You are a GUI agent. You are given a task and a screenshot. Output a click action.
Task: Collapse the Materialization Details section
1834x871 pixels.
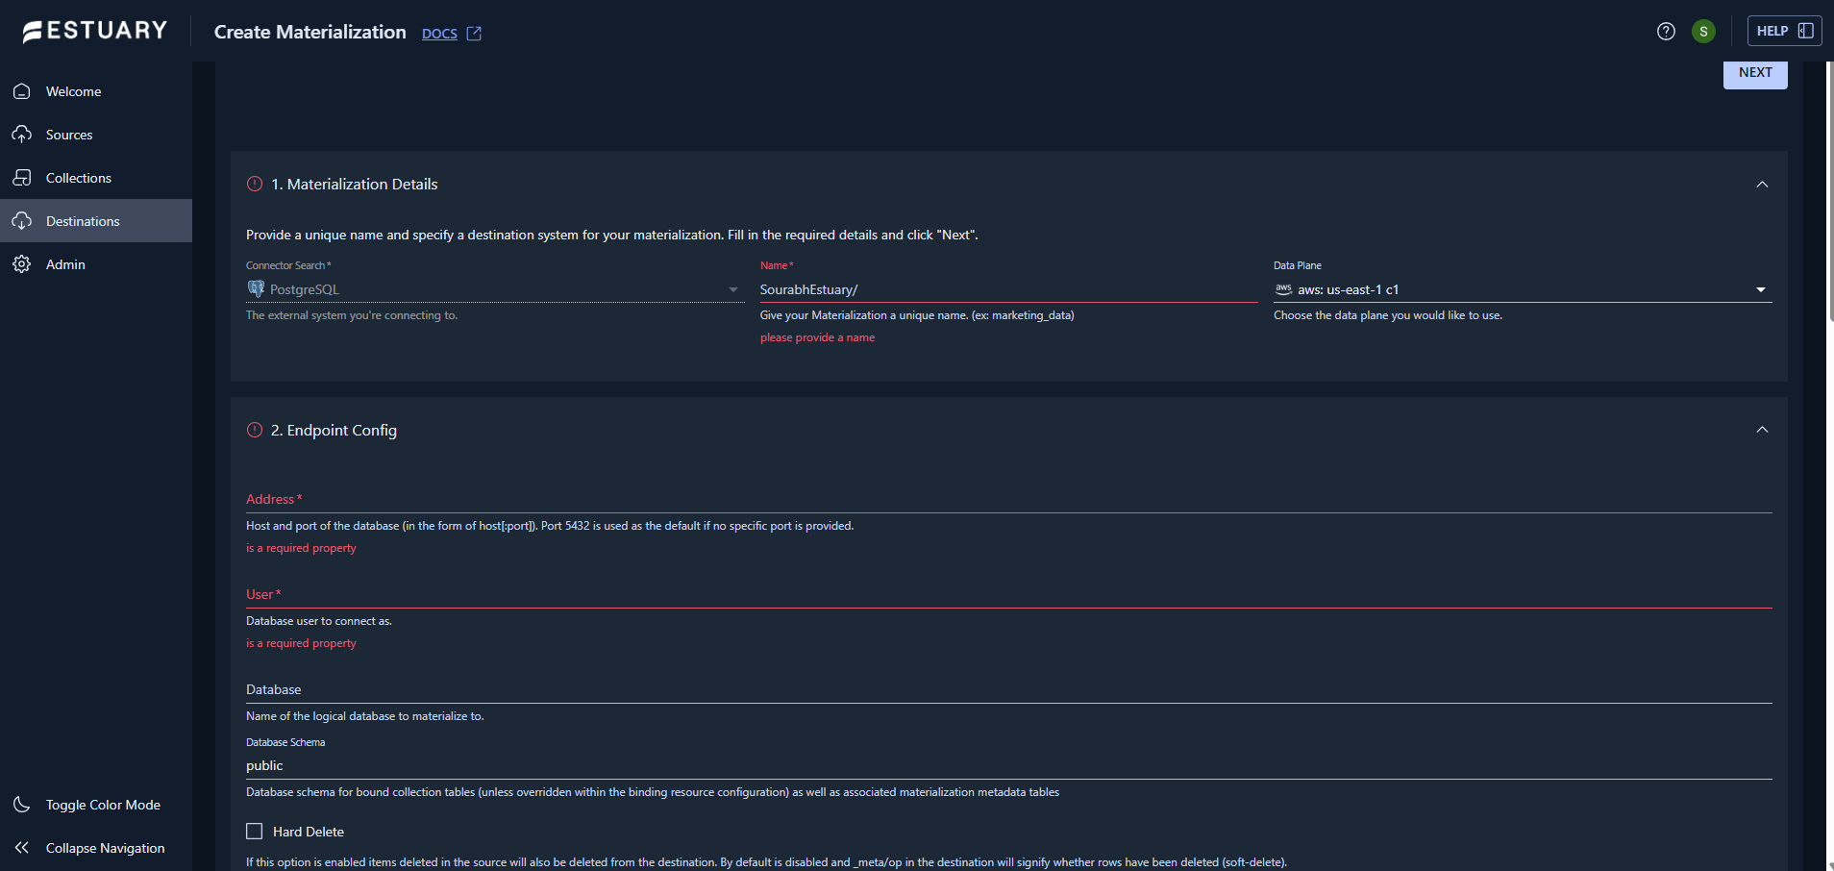pyautogui.click(x=1762, y=185)
